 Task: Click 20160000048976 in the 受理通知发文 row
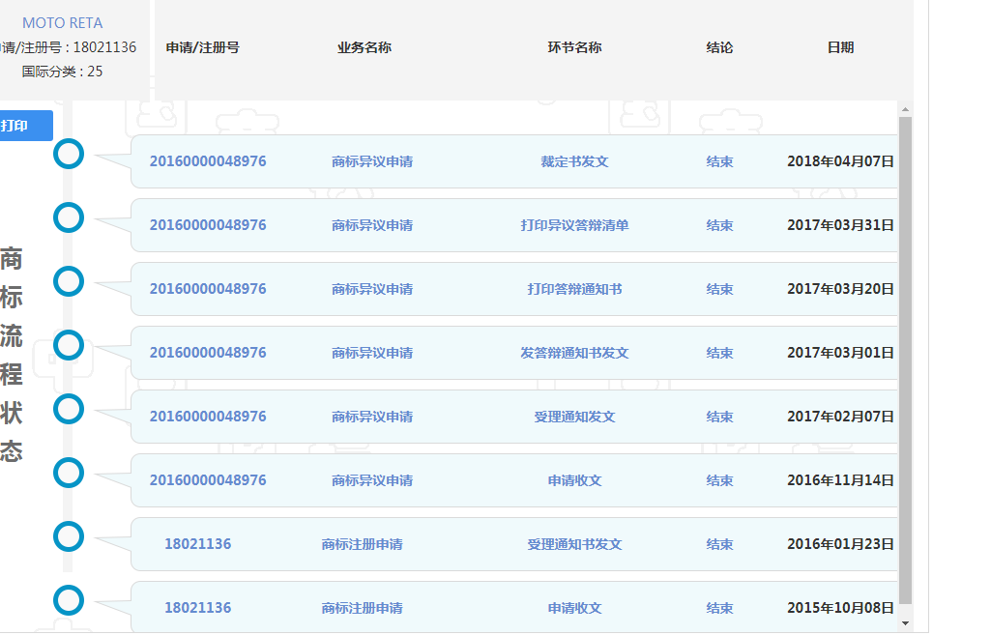(x=210, y=417)
